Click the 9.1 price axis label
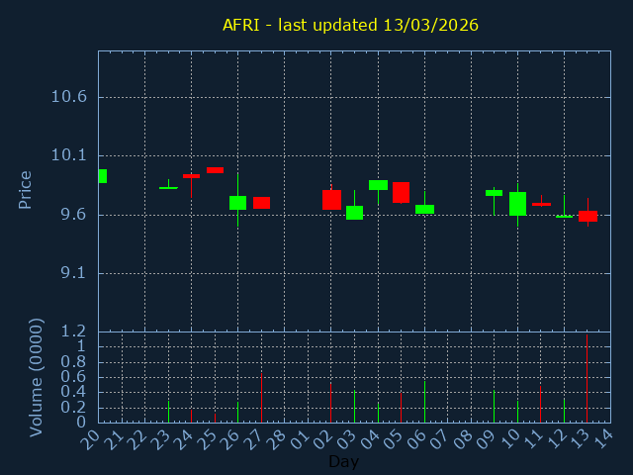Image resolution: width=633 pixels, height=475 pixels. [x=72, y=273]
